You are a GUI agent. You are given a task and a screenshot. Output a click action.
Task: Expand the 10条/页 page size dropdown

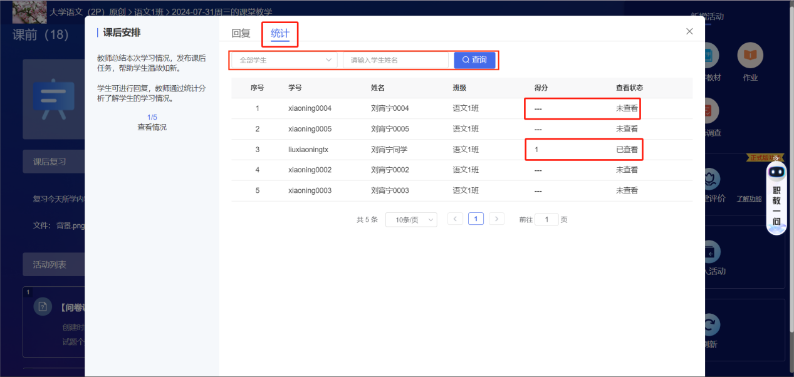411,220
